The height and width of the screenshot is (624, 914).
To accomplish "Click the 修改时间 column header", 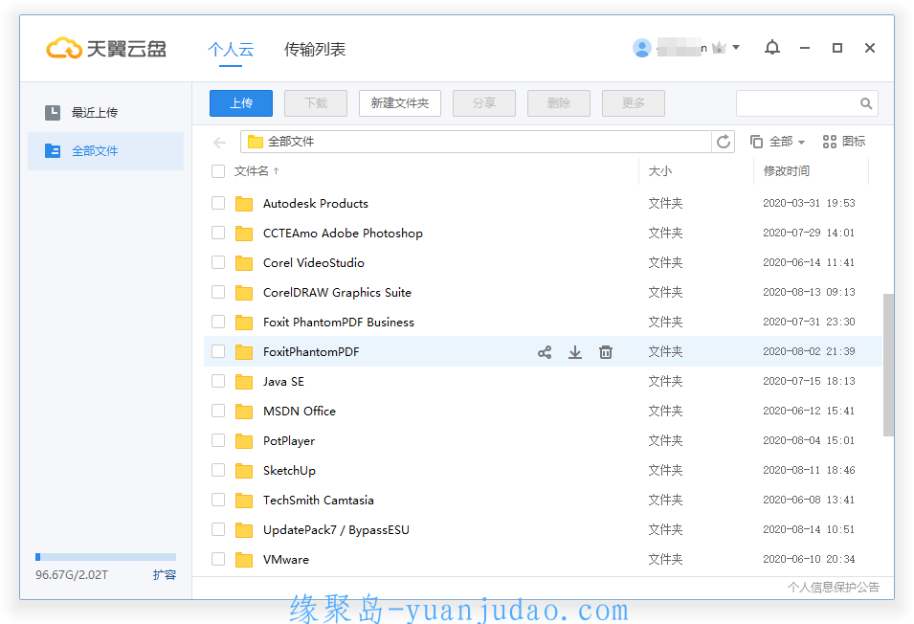I will pos(787,171).
